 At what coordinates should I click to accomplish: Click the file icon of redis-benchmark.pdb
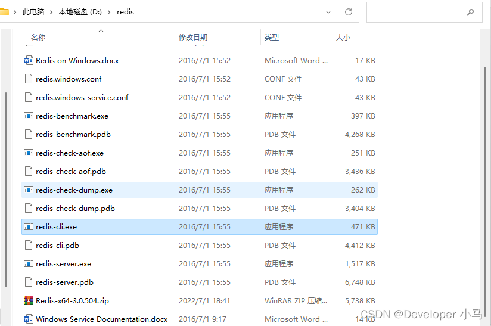pos(29,134)
